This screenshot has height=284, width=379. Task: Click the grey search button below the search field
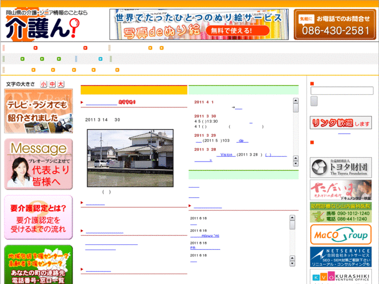[314, 101]
